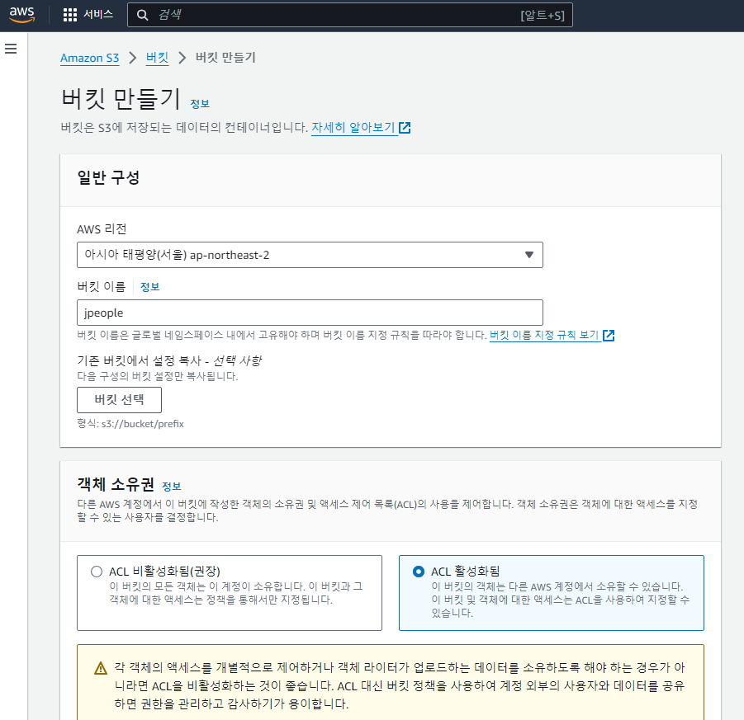This screenshot has height=720, width=744.
Task: Open 정보 link beside 버킷 이름
Action: point(150,287)
